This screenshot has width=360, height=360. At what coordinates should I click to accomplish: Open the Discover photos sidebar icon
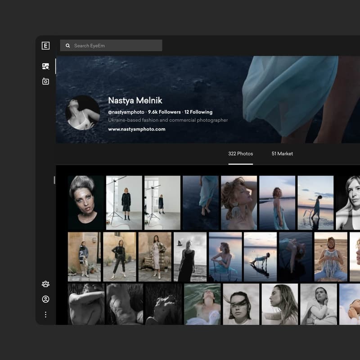[x=45, y=66]
